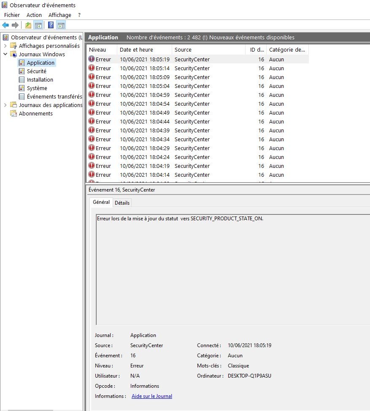Open the Fichier menu
Viewport: 370px width, 411px height.
(12, 15)
